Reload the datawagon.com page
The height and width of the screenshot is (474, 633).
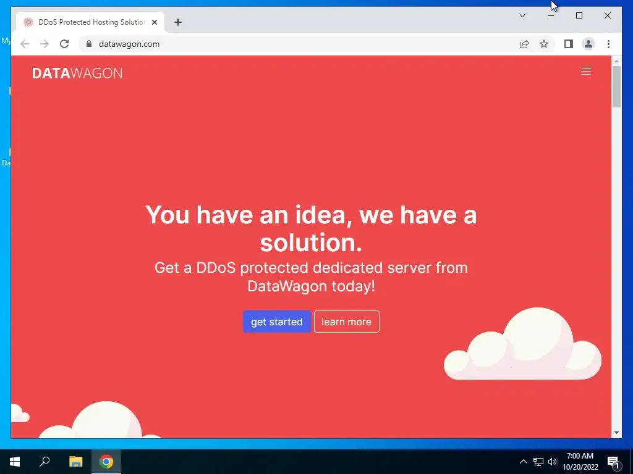tap(64, 44)
